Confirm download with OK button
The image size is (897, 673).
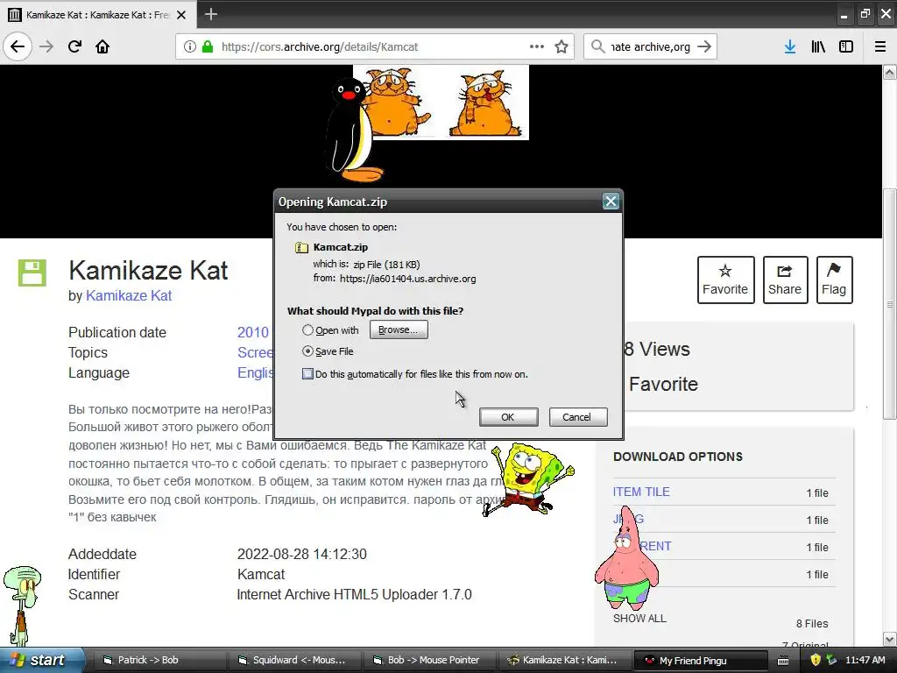(508, 417)
